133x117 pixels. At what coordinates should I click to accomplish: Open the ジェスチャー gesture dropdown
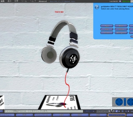pos(103,111)
